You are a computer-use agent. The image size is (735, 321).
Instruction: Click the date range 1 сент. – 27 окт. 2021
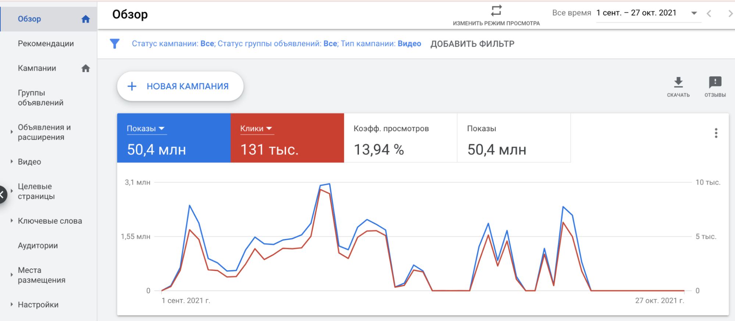click(636, 13)
